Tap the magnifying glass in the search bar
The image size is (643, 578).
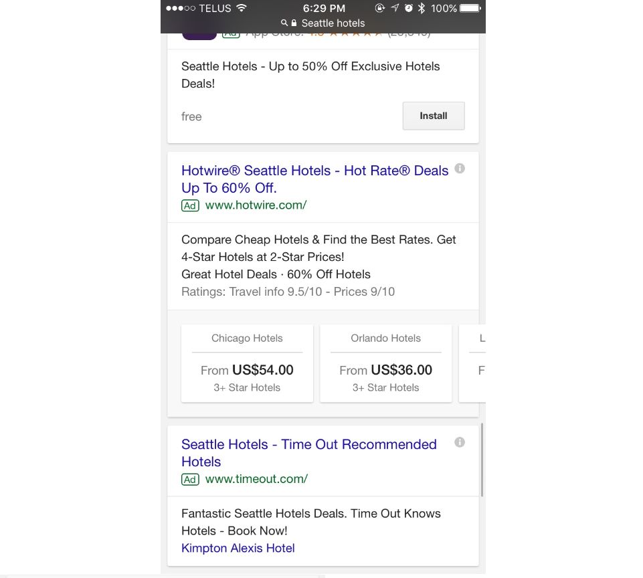(x=284, y=23)
